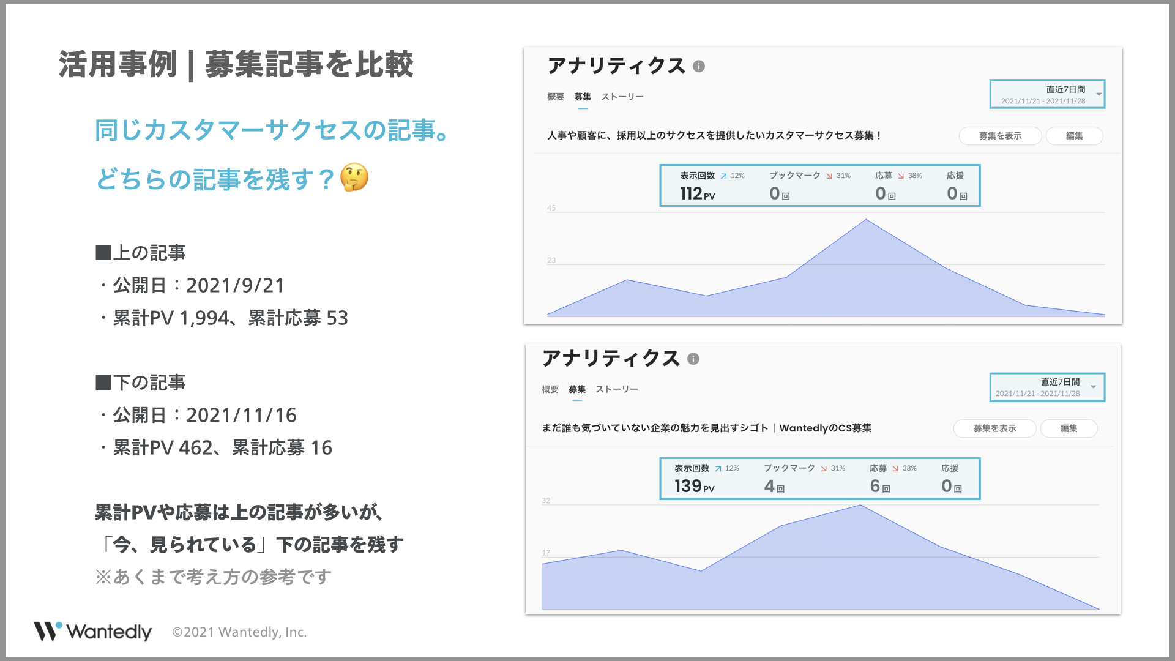
Task: Click dropdown arrow in upper date selector
Action: (1099, 94)
